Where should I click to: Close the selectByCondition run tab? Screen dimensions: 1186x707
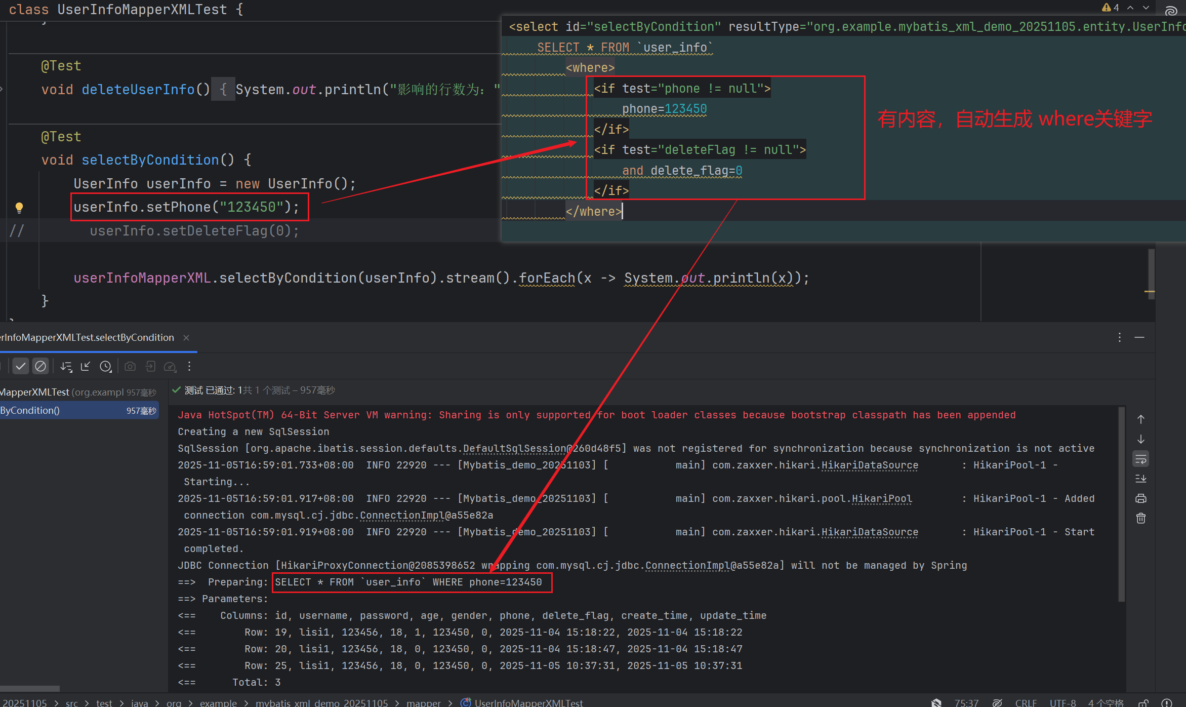pyautogui.click(x=186, y=338)
